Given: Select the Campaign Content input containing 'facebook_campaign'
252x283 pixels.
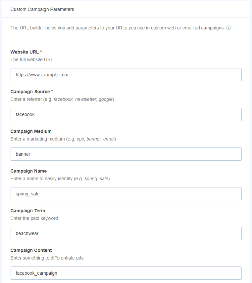Looking at the screenshot, I should click(126, 273).
